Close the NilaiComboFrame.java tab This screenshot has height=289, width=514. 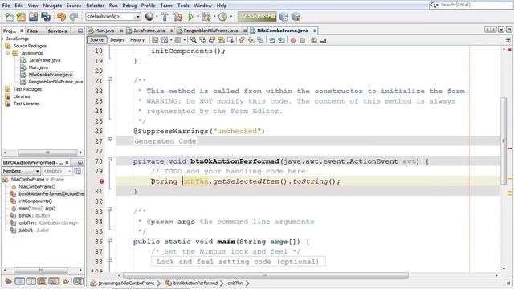315,31
